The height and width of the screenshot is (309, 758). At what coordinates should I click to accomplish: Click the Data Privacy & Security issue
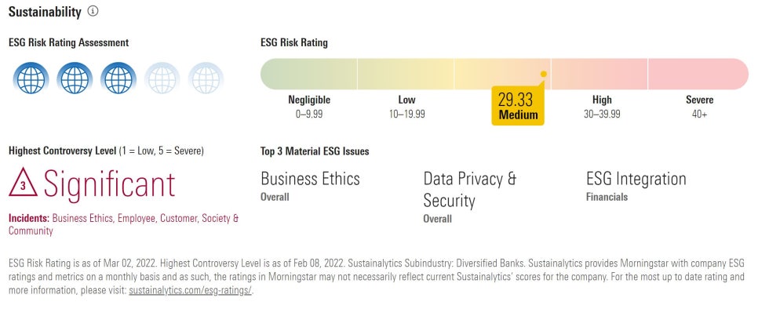point(470,189)
